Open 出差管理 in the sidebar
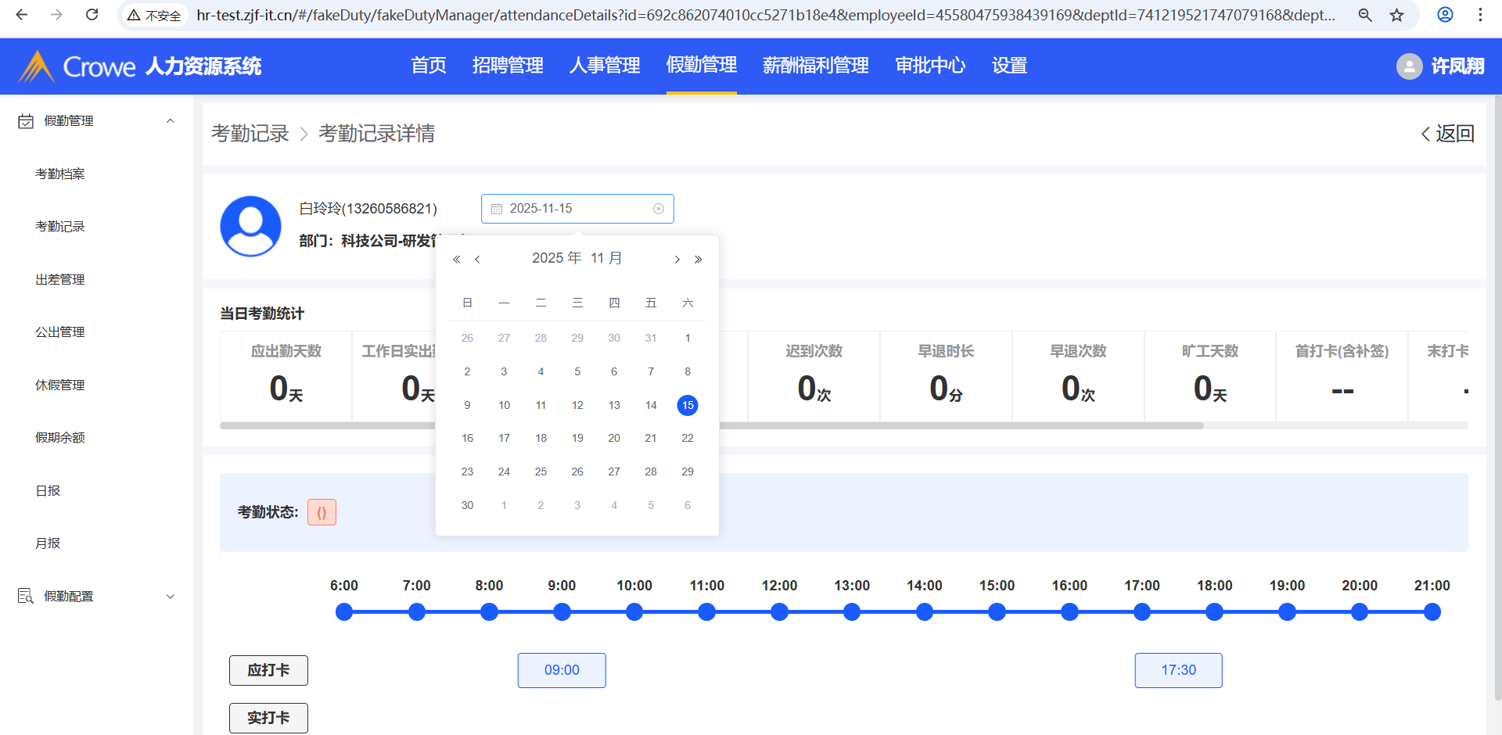Viewport: 1502px width, 735px height. (60, 280)
